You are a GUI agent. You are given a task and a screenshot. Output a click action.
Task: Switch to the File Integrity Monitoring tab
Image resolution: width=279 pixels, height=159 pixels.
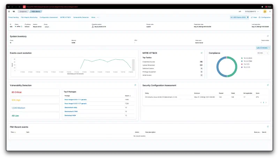pyautogui.click(x=29, y=17)
